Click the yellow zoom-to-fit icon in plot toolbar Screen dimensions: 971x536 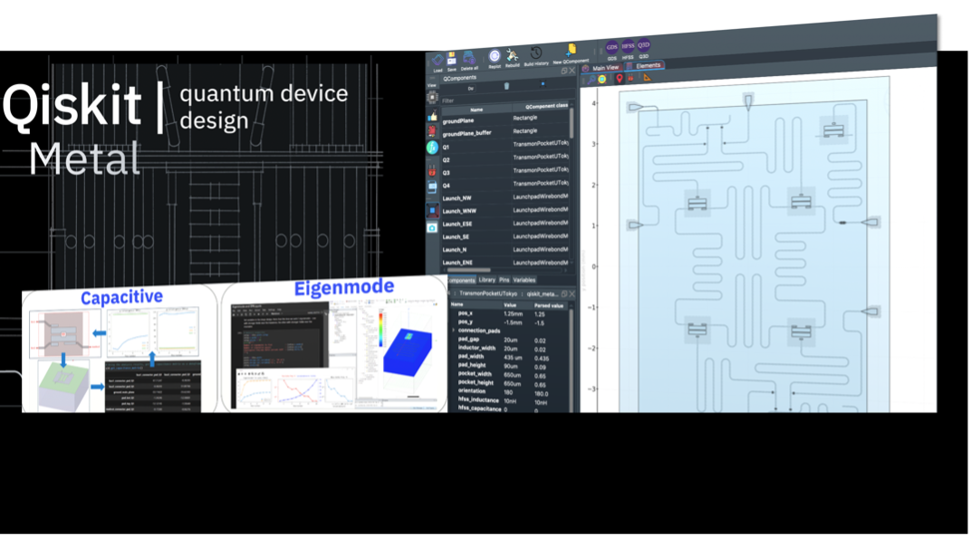[602, 80]
